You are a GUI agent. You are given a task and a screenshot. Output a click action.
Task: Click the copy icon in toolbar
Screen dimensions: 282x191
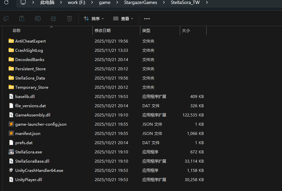tap(6, 18)
